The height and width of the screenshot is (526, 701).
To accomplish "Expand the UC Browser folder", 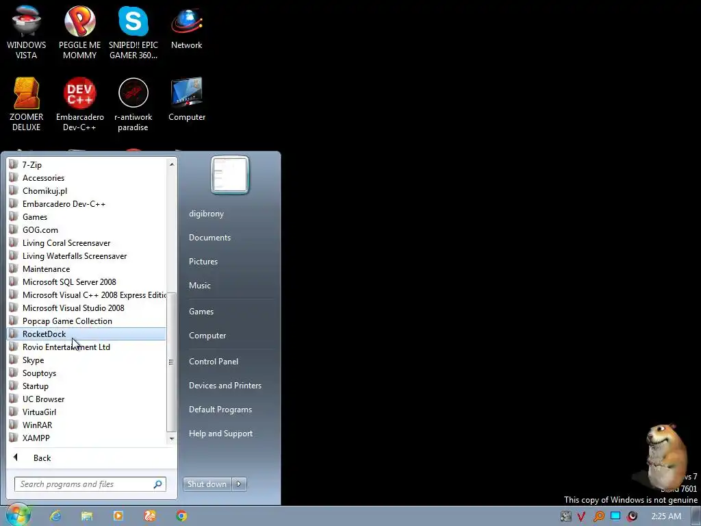I will pyautogui.click(x=87, y=399).
